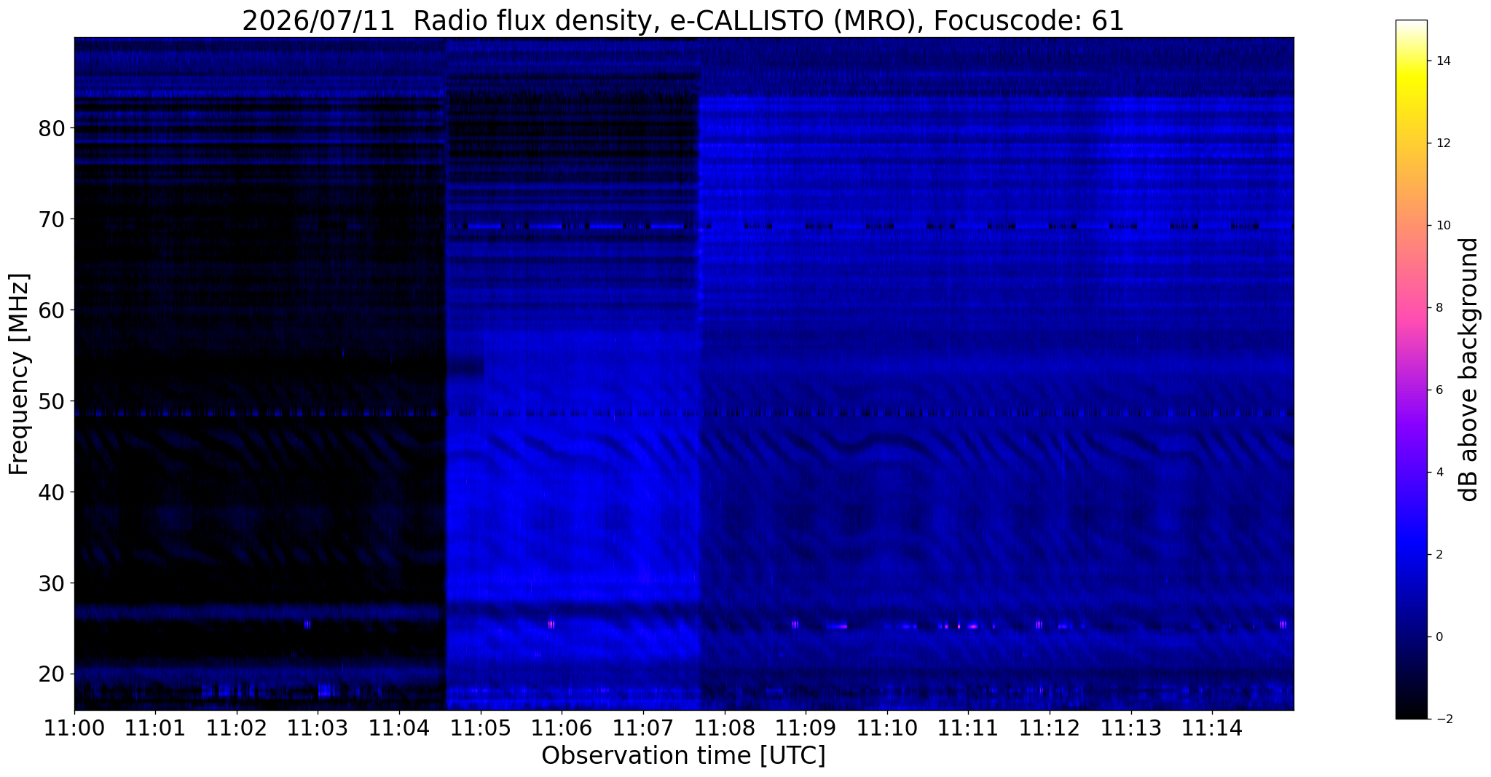Click the 20 MHz frequency tick label
The image size is (1491, 777).
pos(52,674)
